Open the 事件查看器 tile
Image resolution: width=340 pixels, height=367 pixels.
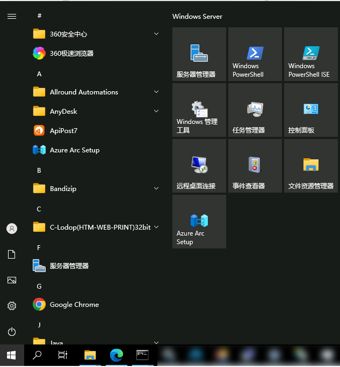pos(255,166)
